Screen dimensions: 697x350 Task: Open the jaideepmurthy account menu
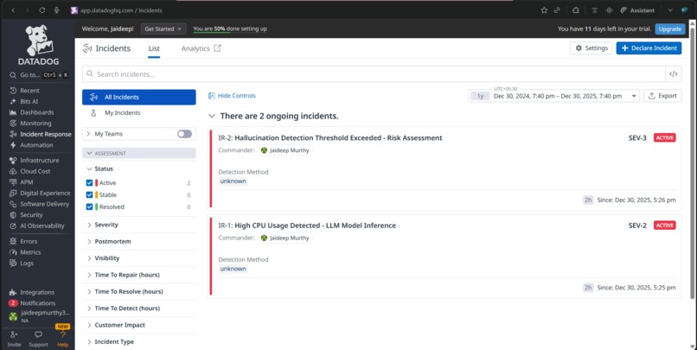coord(39,315)
